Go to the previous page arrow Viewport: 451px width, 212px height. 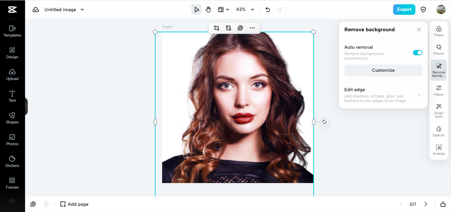coord(401,204)
